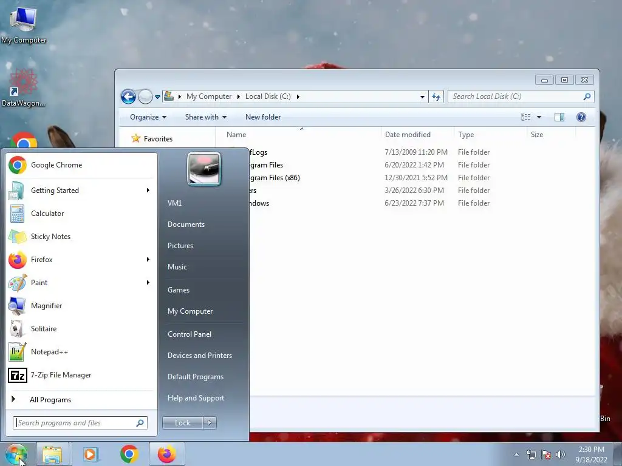Select Favorites in navigation pane
622x466 pixels.
point(158,139)
